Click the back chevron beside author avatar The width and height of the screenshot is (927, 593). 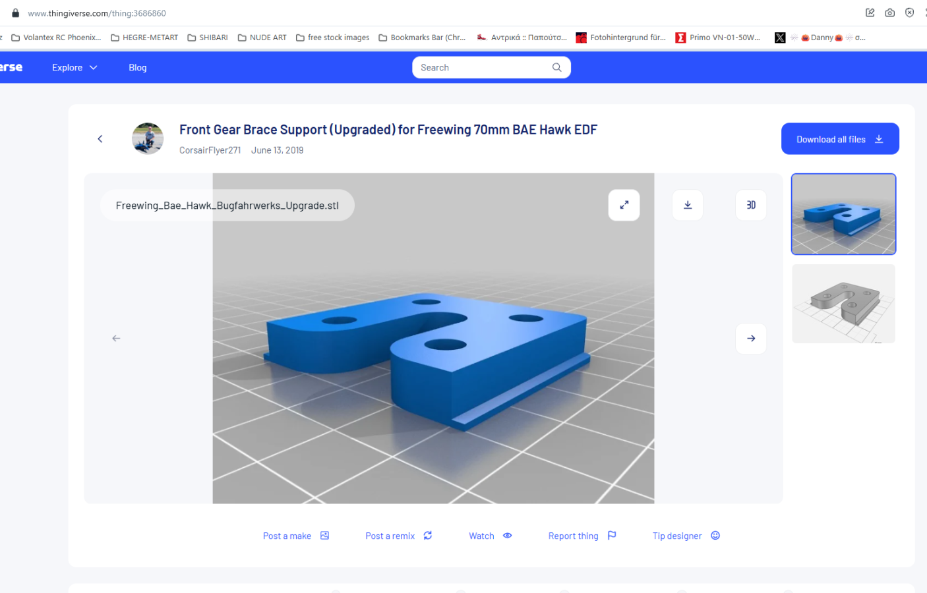coord(100,139)
